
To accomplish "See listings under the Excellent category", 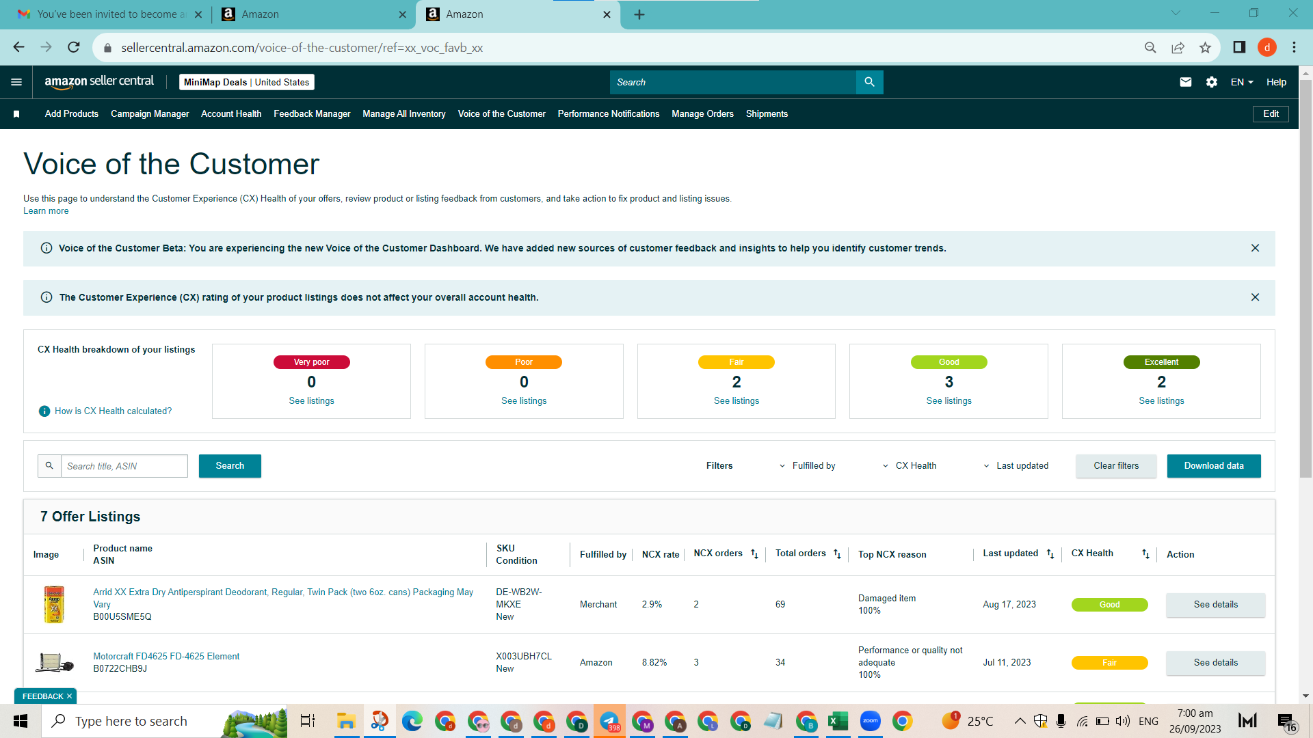I will pos(1161,401).
